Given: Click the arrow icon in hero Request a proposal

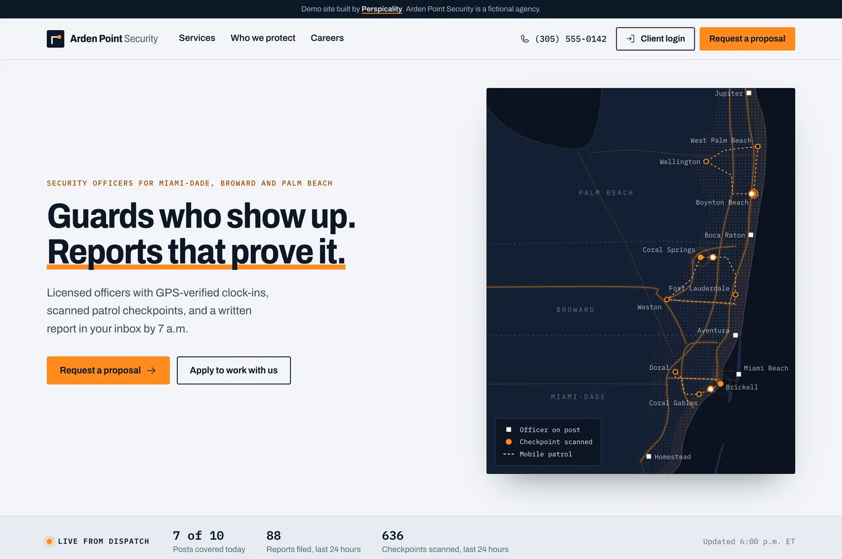Looking at the screenshot, I should point(152,371).
